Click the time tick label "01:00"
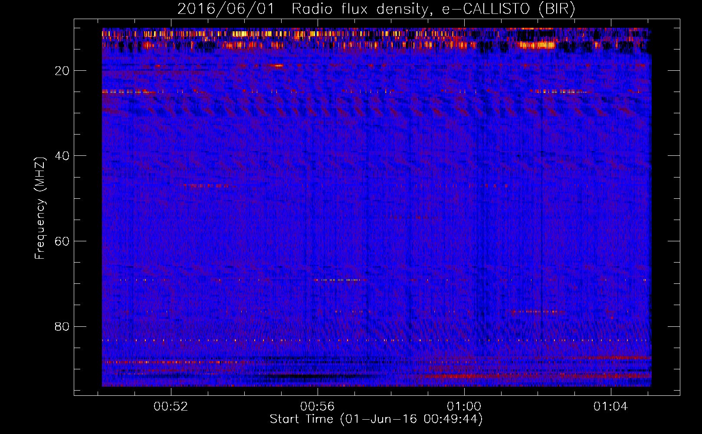This screenshot has height=434, width=702. pyautogui.click(x=464, y=407)
